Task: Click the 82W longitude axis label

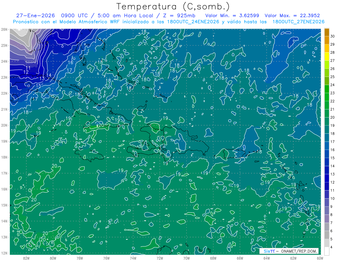Action: [x=26, y=259]
